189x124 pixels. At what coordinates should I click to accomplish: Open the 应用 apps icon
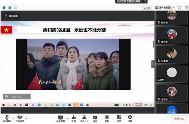pyautogui.click(x=119, y=119)
